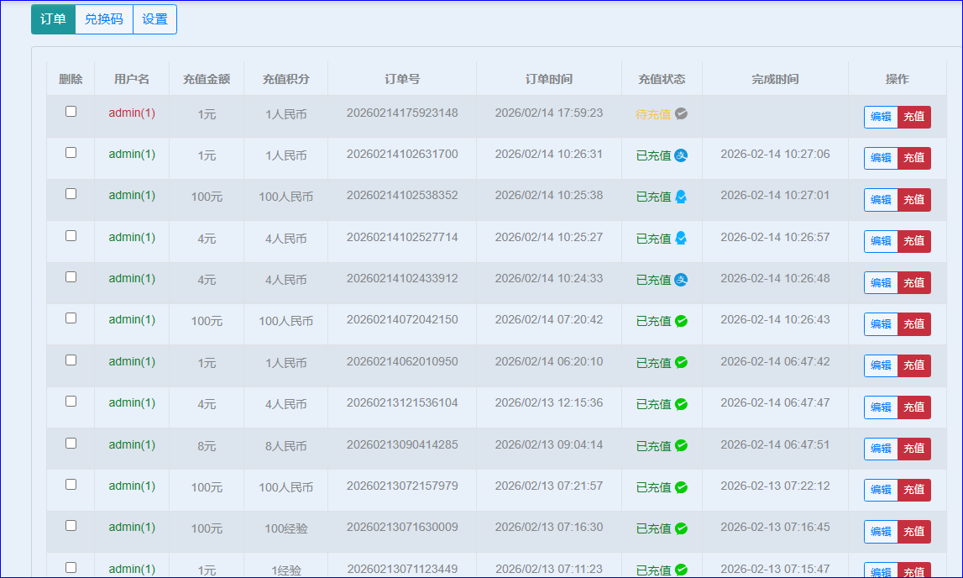
Task: Click the 订单时间 column header
Action: tap(548, 79)
